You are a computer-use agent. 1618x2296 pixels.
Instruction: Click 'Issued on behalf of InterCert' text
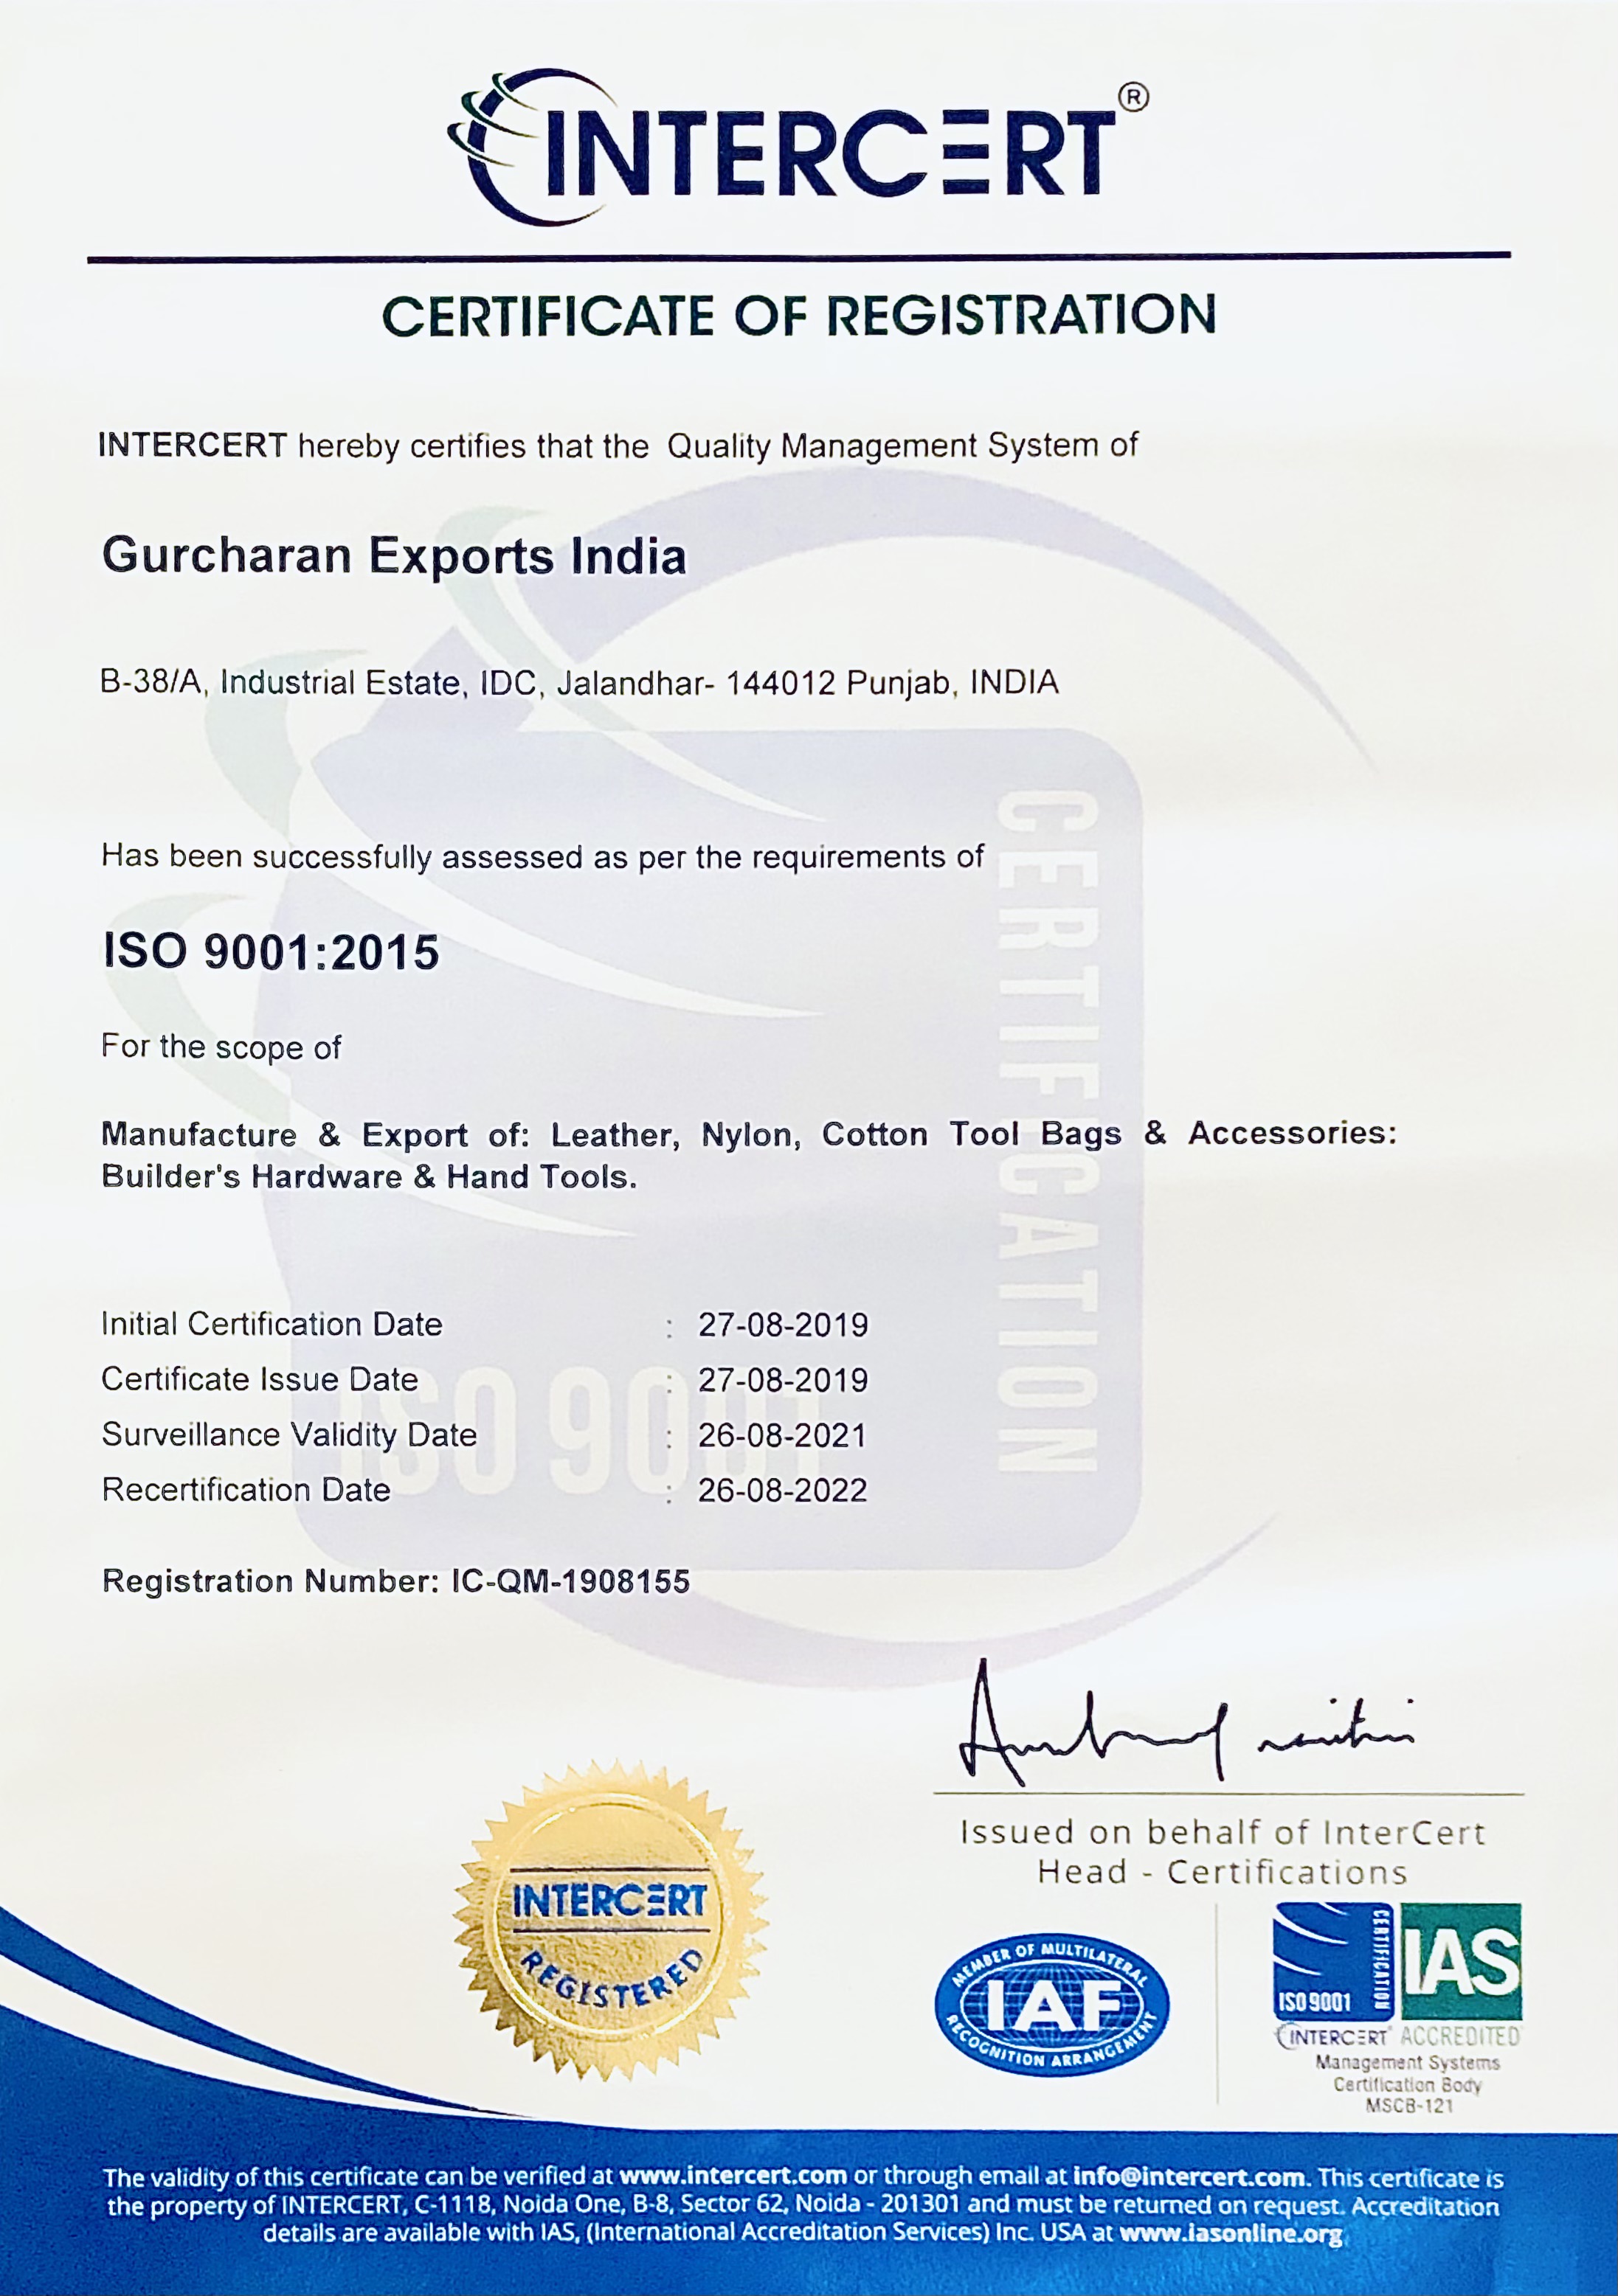pos(1222,1832)
